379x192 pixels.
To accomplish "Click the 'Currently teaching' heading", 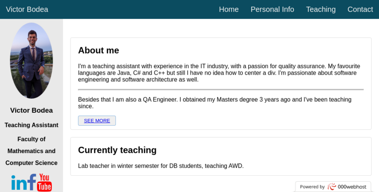I will point(117,150).
